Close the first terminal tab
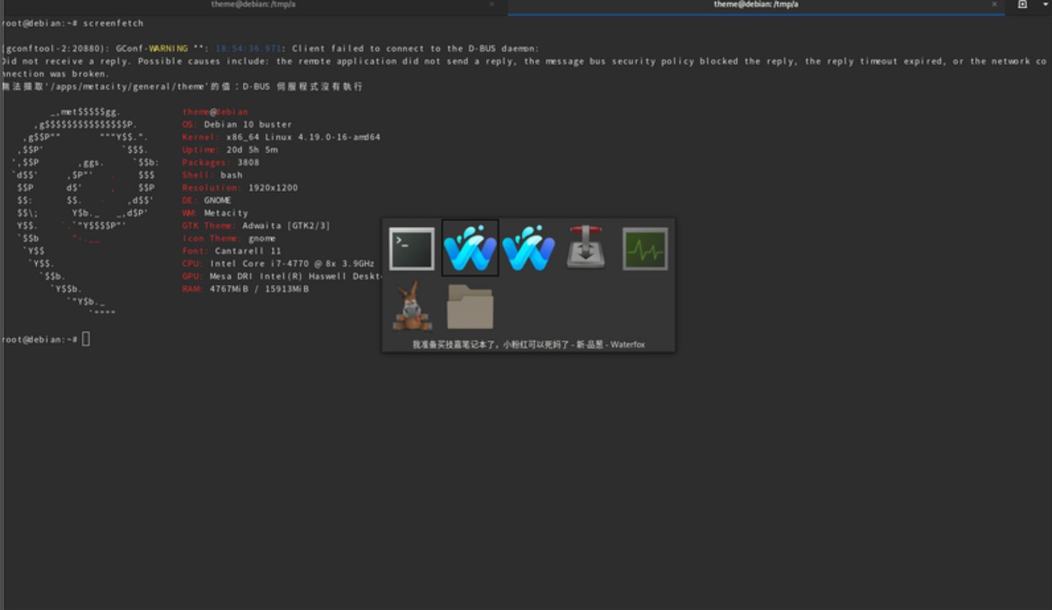The image size is (1052, 610). tap(491, 4)
